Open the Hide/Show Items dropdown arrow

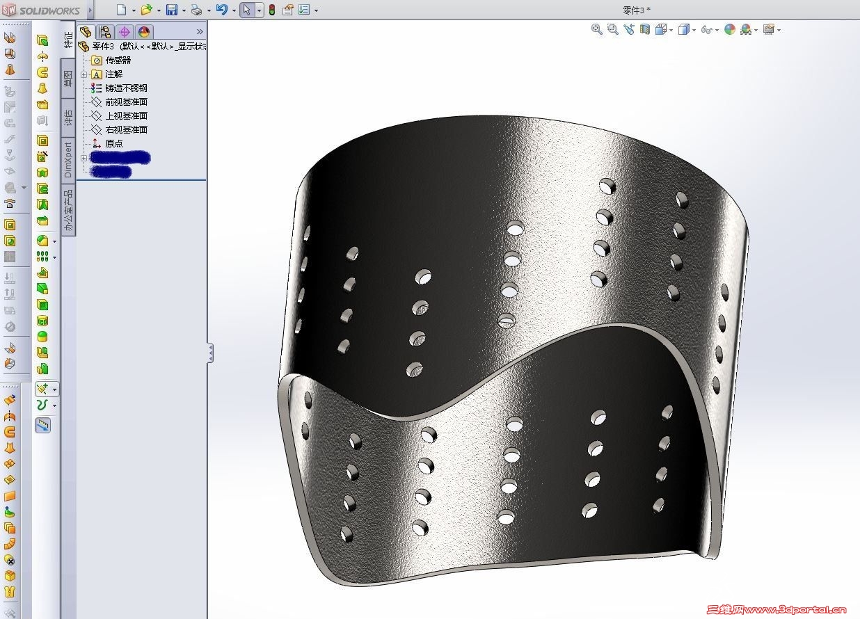[717, 30]
